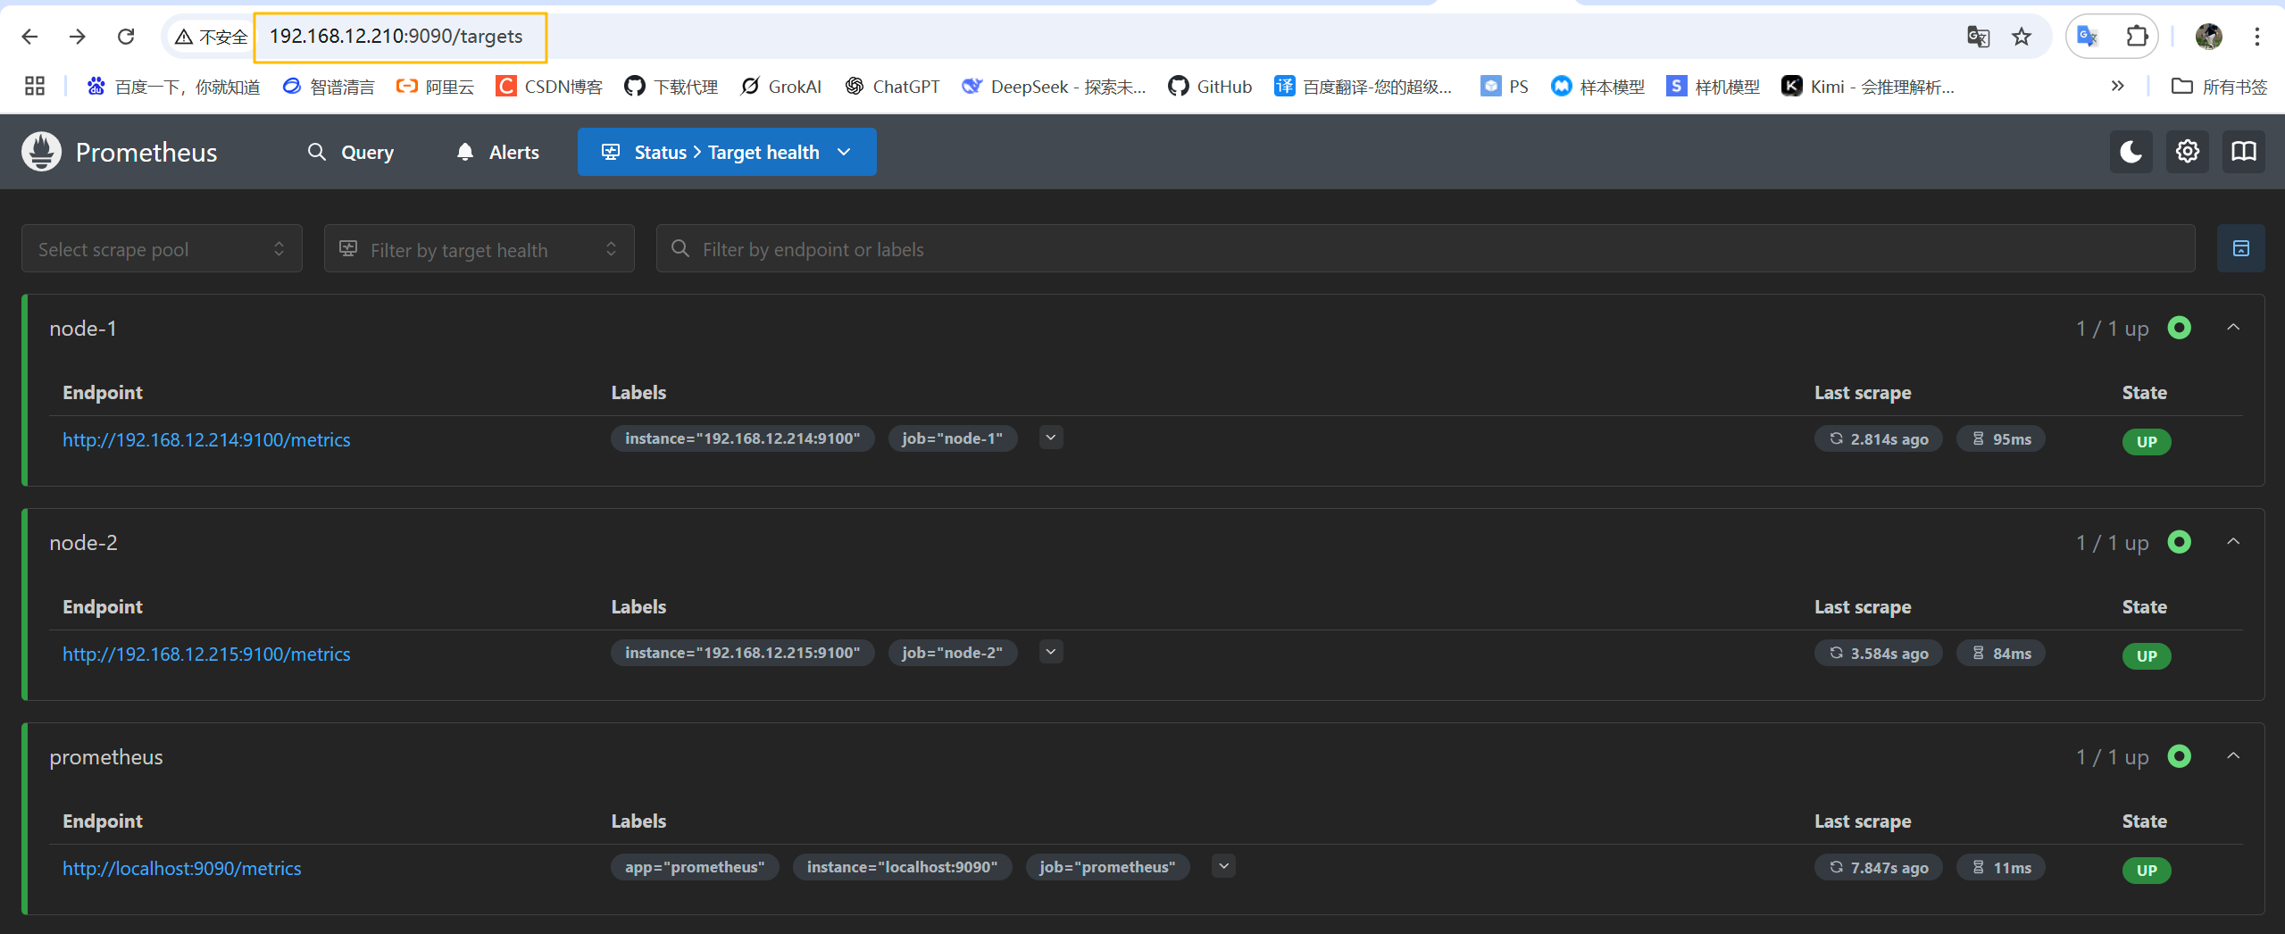
Task: Click browser forward arrow
Action: pyautogui.click(x=78, y=37)
